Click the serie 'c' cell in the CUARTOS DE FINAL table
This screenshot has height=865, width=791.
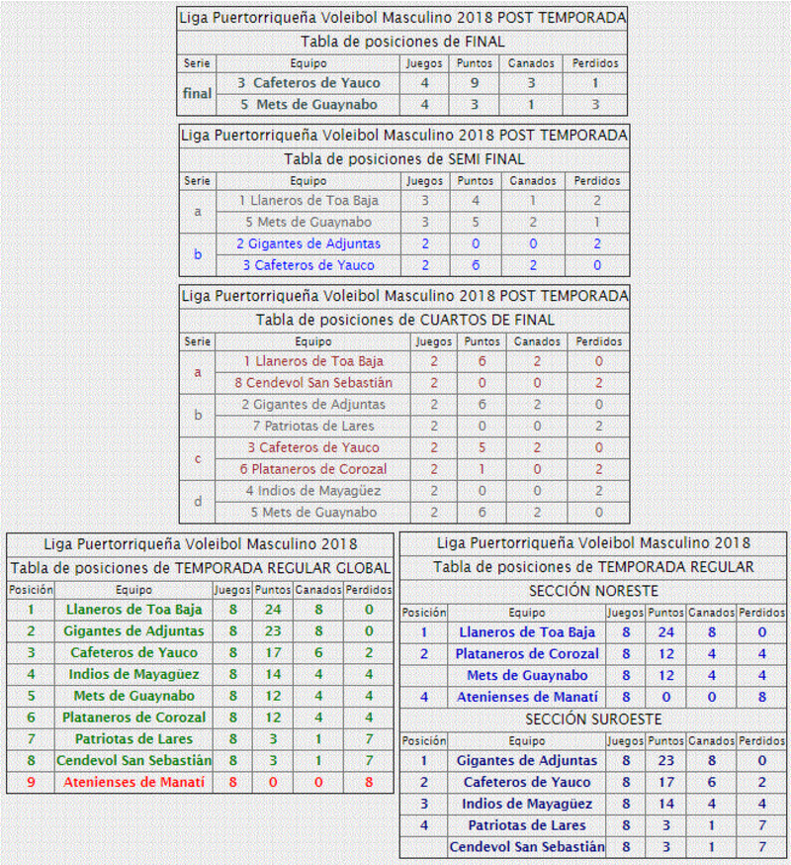[198, 458]
